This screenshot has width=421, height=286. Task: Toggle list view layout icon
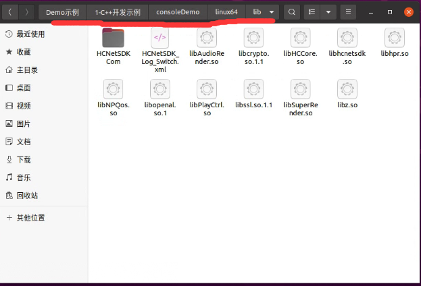tap(312, 12)
